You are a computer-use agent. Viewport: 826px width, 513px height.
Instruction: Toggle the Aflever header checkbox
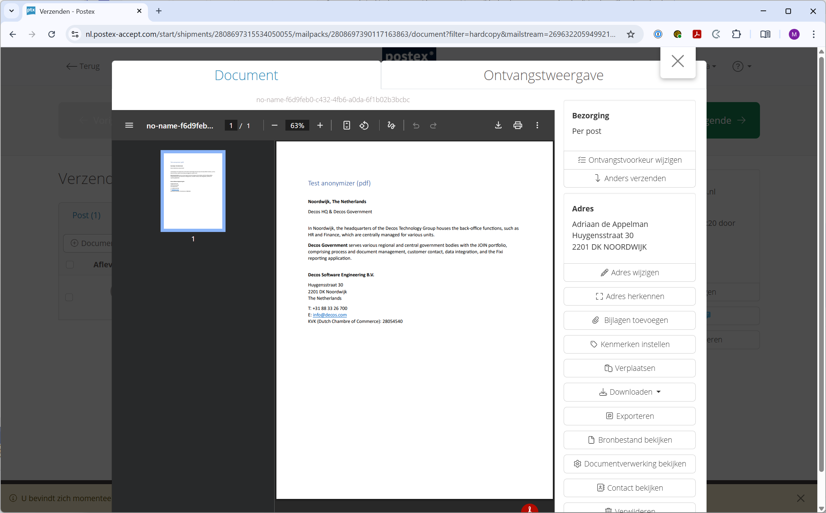70,264
